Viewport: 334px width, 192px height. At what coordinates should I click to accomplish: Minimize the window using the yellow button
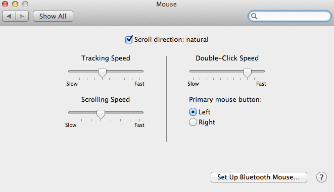pos(15,4)
